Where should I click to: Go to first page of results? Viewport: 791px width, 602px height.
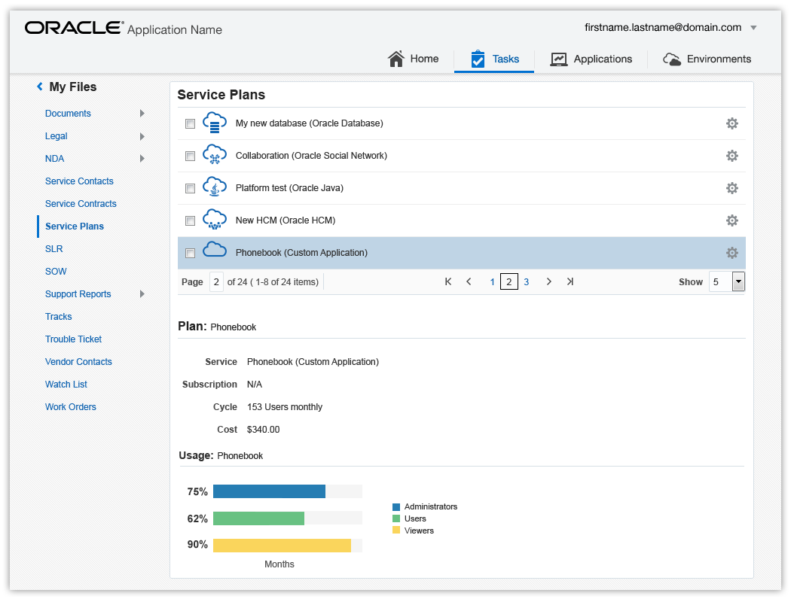tap(448, 281)
